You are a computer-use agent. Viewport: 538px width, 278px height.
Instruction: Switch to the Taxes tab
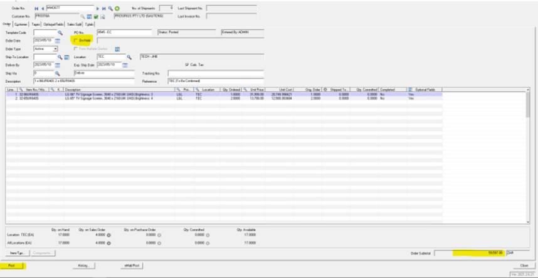pos(36,24)
